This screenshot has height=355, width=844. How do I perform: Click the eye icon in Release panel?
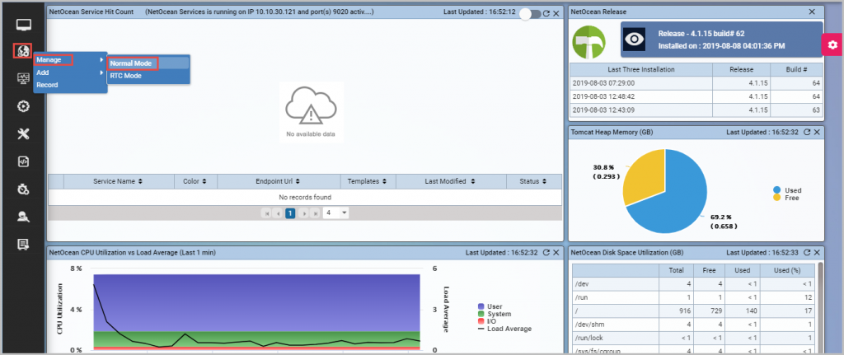point(634,40)
